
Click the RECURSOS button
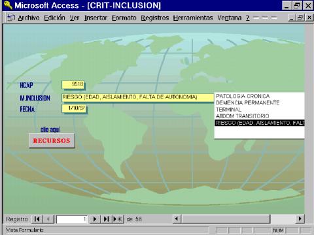pyautogui.click(x=52, y=140)
